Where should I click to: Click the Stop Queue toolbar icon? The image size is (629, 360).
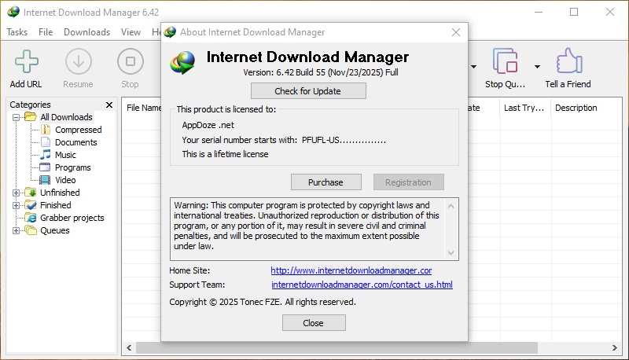[x=505, y=62]
